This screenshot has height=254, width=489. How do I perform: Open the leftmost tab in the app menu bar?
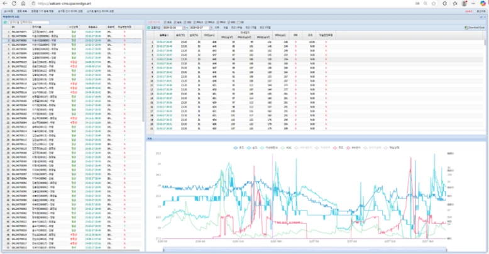(8, 11)
